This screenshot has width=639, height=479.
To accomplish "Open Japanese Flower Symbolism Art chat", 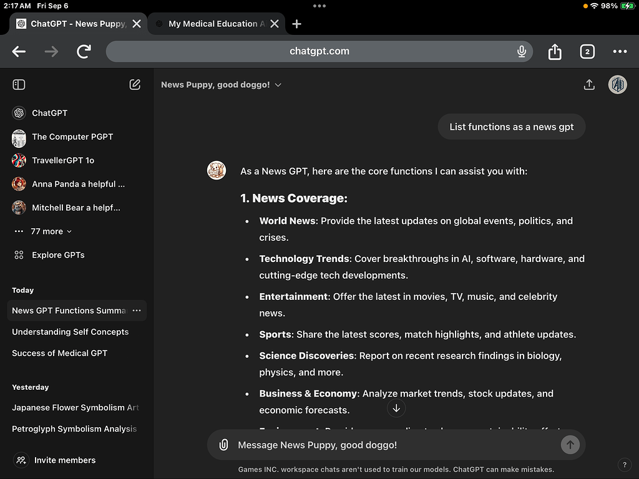I will (77, 407).
